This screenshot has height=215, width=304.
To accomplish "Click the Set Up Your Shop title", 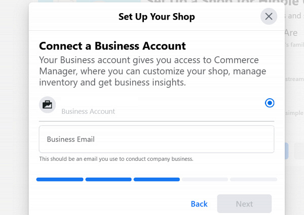I will (157, 17).
